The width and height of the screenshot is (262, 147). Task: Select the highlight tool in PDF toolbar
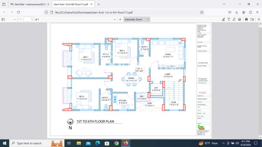pyautogui.click(x=223, y=19)
